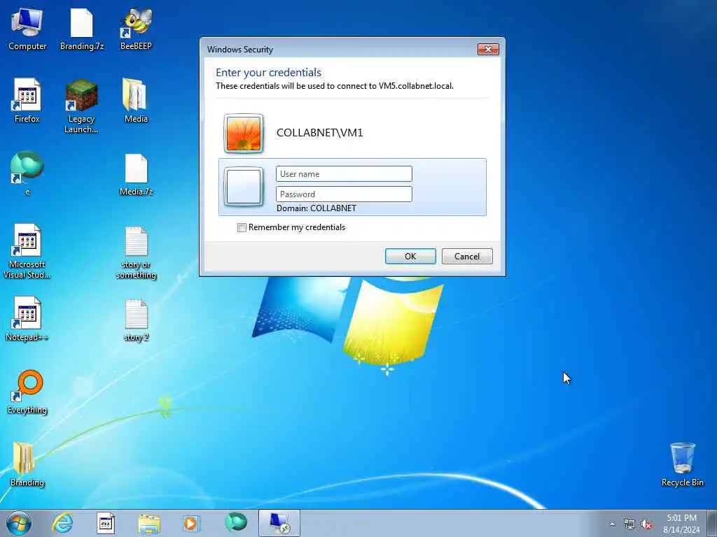717x537 pixels.
Task: Launch BeeBEEP from the desktop
Action: 136,29
